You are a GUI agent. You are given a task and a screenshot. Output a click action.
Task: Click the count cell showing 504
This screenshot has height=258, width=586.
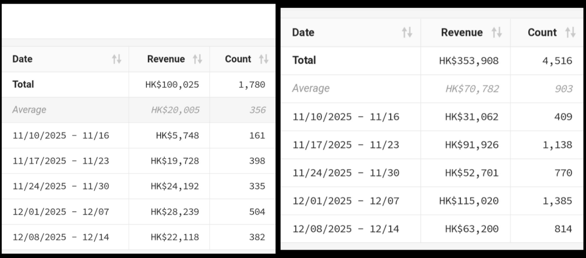[x=257, y=212]
